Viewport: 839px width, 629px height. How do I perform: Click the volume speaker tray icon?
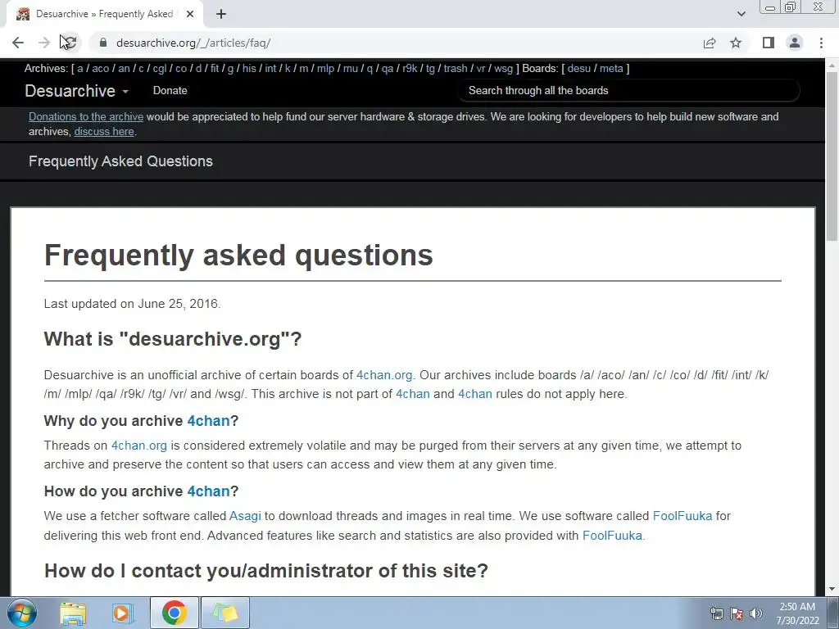point(755,613)
